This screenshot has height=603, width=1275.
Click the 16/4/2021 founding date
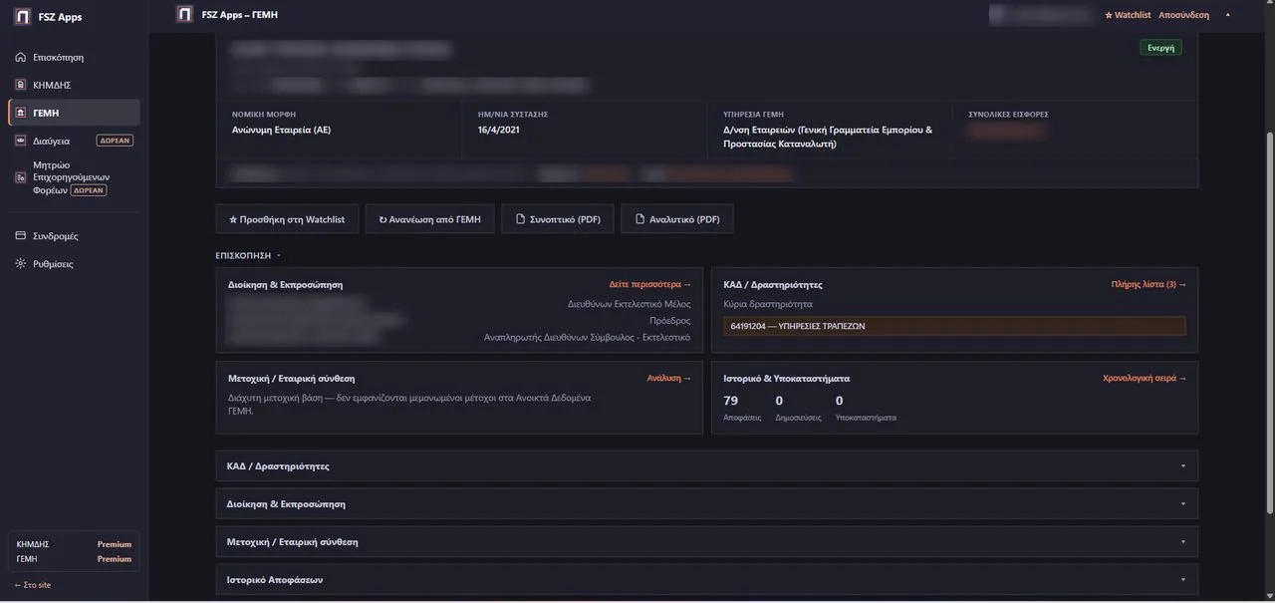(499, 130)
